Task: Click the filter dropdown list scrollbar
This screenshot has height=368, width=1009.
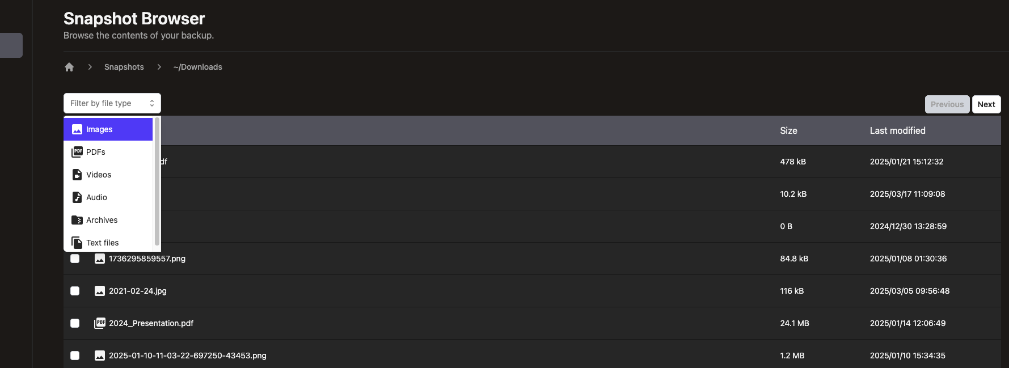Action: click(x=157, y=181)
